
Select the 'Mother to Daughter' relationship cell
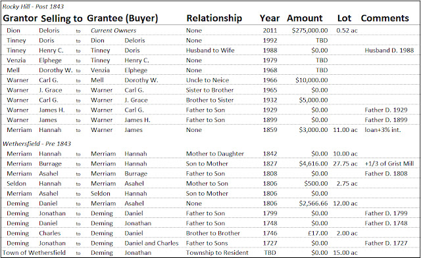[x=215, y=154]
